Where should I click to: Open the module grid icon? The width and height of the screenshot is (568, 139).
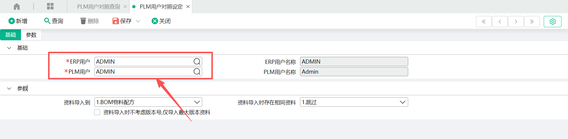point(50,7)
